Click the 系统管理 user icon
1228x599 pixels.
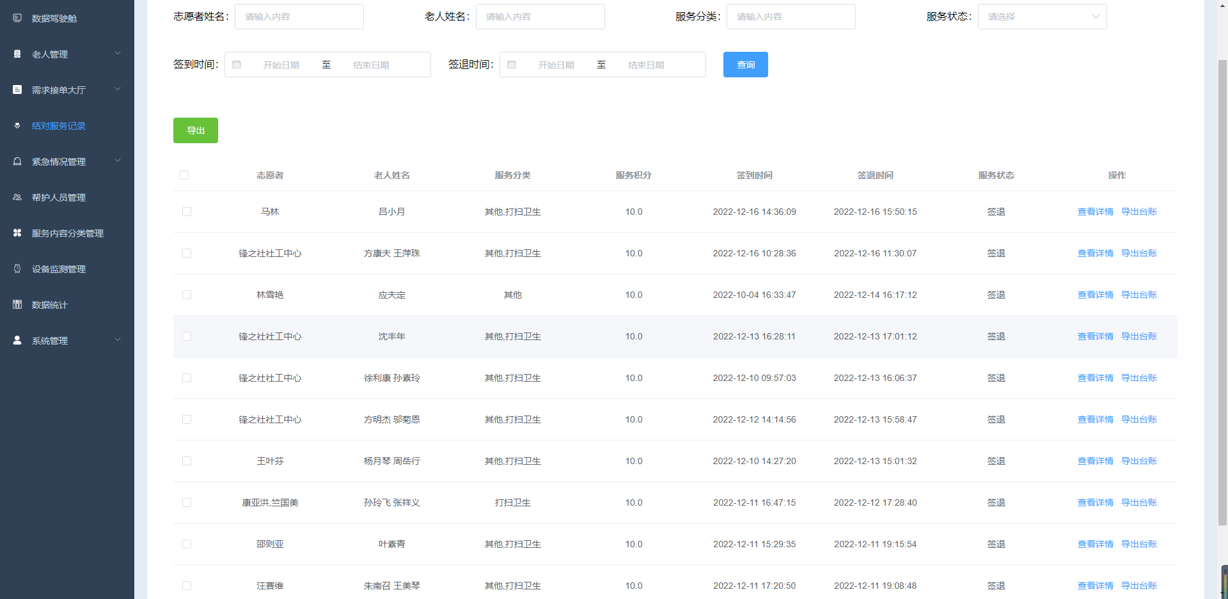17,340
